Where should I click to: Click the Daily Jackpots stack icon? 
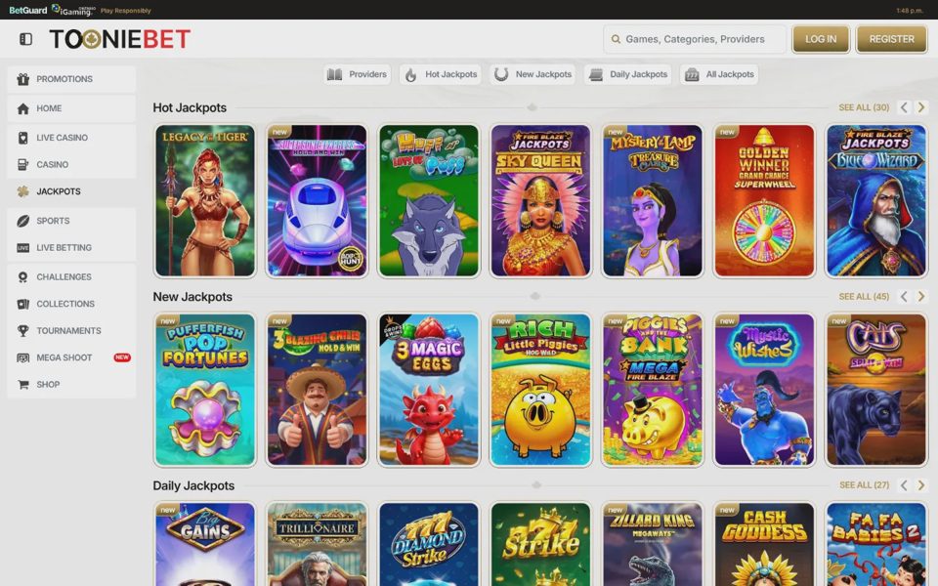(596, 75)
